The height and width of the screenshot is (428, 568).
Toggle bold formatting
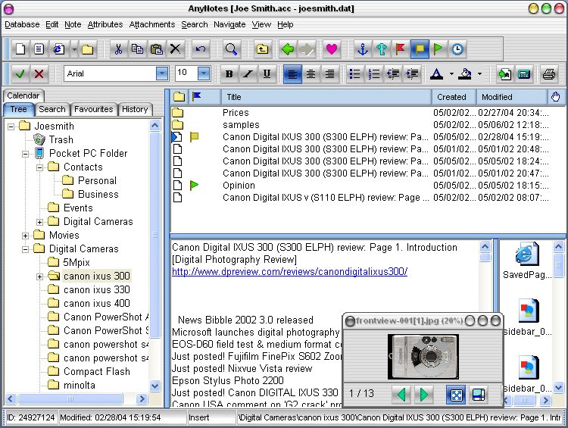(x=229, y=74)
